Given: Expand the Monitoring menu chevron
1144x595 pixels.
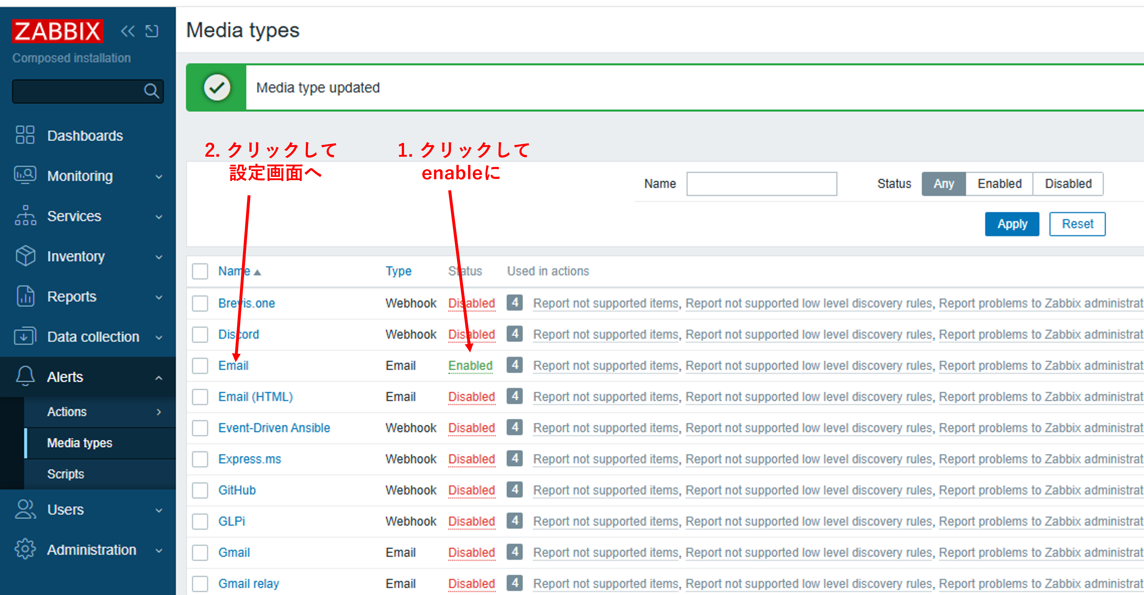Looking at the screenshot, I should click(158, 176).
